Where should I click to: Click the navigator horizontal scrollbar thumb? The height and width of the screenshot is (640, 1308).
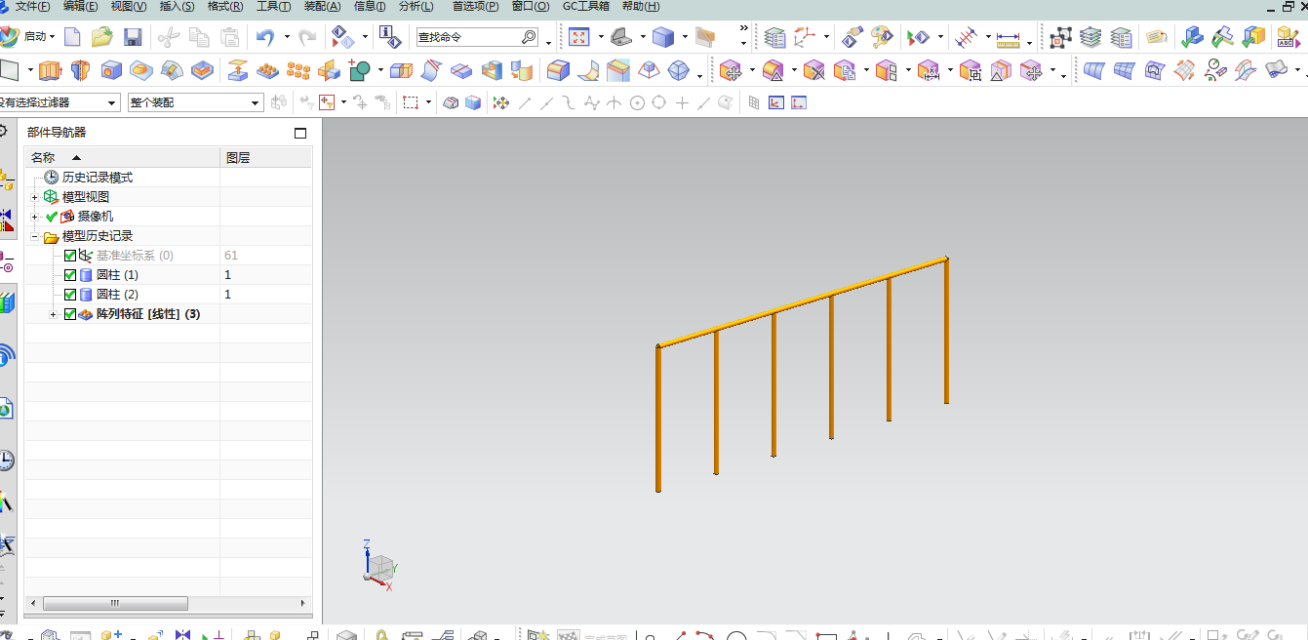pyautogui.click(x=115, y=603)
